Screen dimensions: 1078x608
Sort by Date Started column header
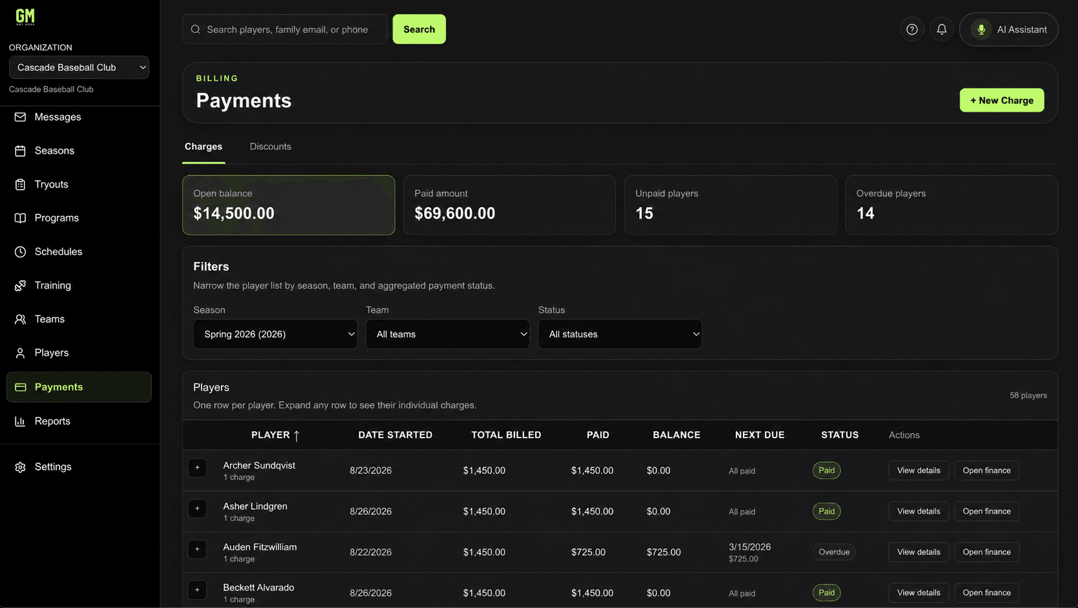(x=395, y=435)
